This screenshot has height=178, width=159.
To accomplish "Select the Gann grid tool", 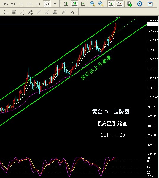I will pyautogui.click(x=14, y=12).
